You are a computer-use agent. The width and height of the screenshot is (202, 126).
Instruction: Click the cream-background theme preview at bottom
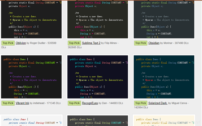click(x=164, y=121)
